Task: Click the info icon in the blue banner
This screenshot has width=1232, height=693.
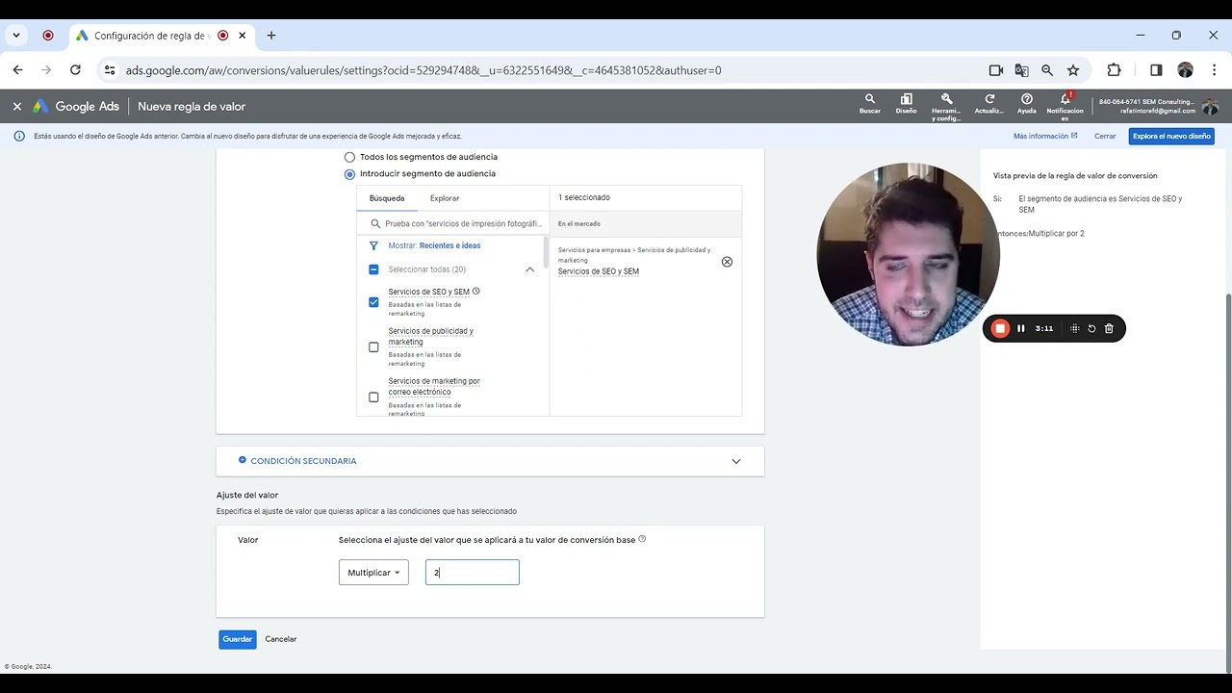Action: coord(19,137)
